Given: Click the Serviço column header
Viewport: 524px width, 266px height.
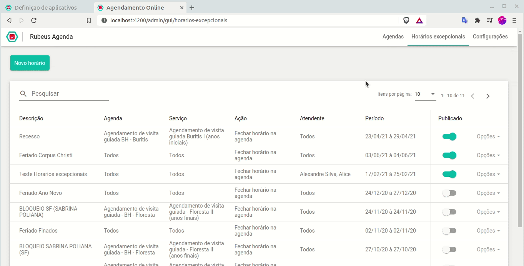Looking at the screenshot, I should pyautogui.click(x=178, y=118).
